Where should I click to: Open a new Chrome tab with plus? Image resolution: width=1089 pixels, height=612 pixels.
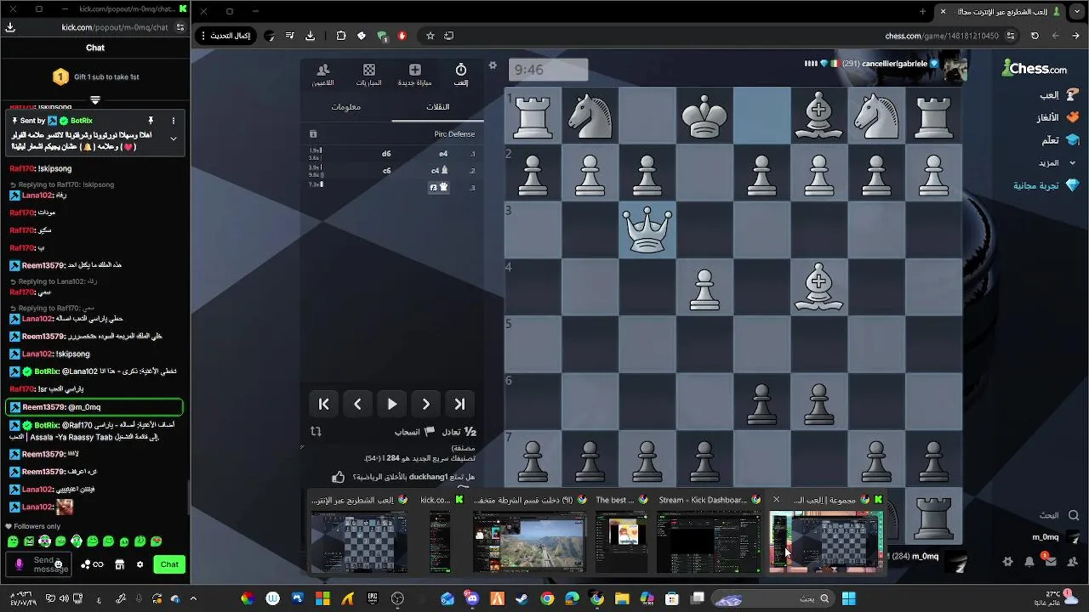922,11
